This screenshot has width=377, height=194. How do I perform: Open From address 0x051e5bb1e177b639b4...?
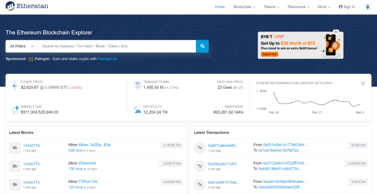[286, 145]
